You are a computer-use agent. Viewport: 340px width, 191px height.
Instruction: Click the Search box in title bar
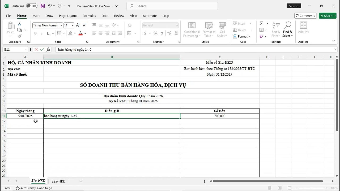[x=172, y=6]
